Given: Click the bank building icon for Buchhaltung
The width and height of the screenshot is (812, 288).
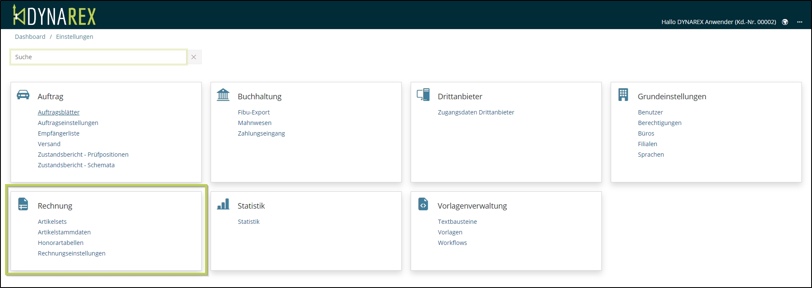Looking at the screenshot, I should (x=223, y=95).
